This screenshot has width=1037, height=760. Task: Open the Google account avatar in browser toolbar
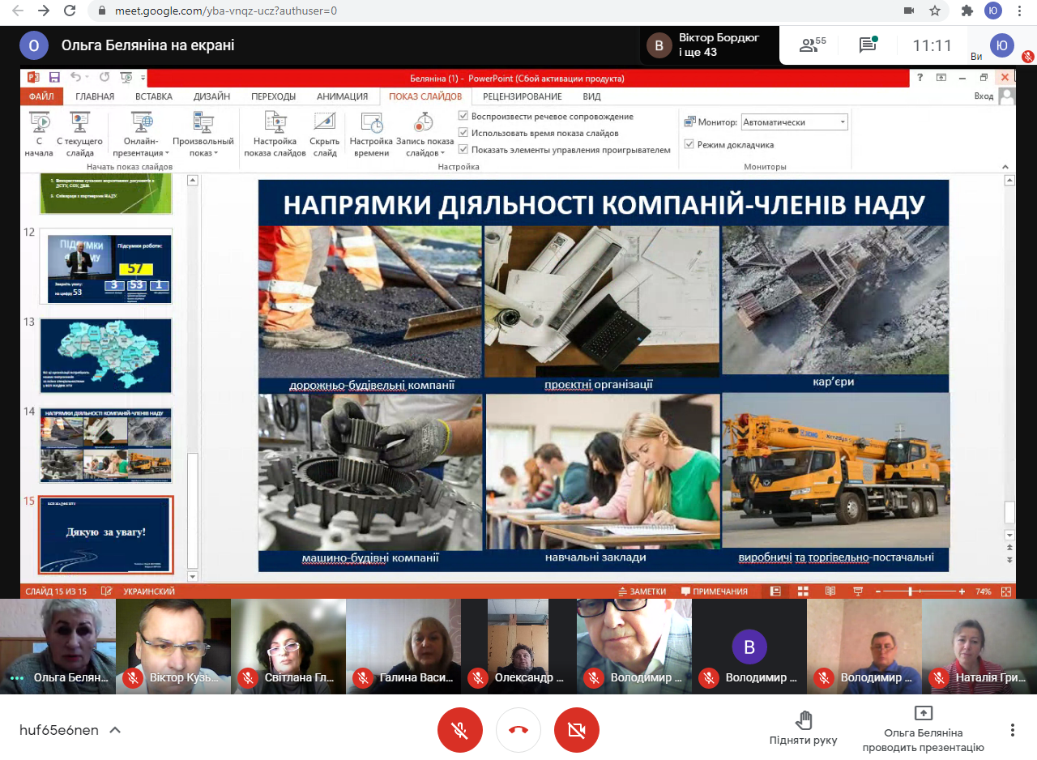(x=992, y=11)
